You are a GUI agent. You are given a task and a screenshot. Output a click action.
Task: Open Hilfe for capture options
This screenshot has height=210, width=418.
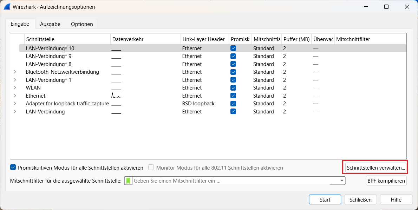coord(396,199)
